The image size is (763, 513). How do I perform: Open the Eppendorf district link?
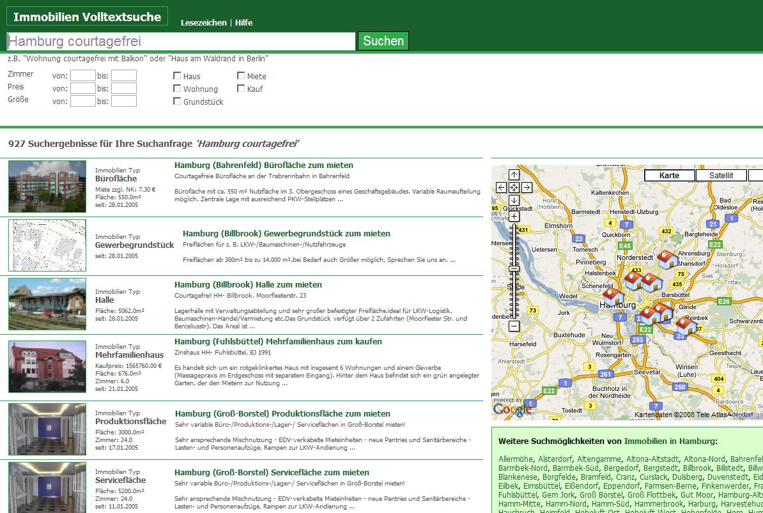[x=621, y=486]
